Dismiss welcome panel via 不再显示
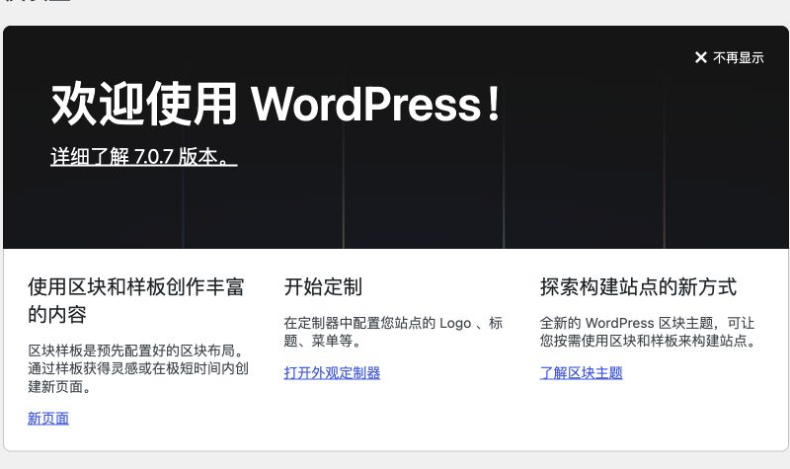This screenshot has width=790, height=469. (x=729, y=57)
